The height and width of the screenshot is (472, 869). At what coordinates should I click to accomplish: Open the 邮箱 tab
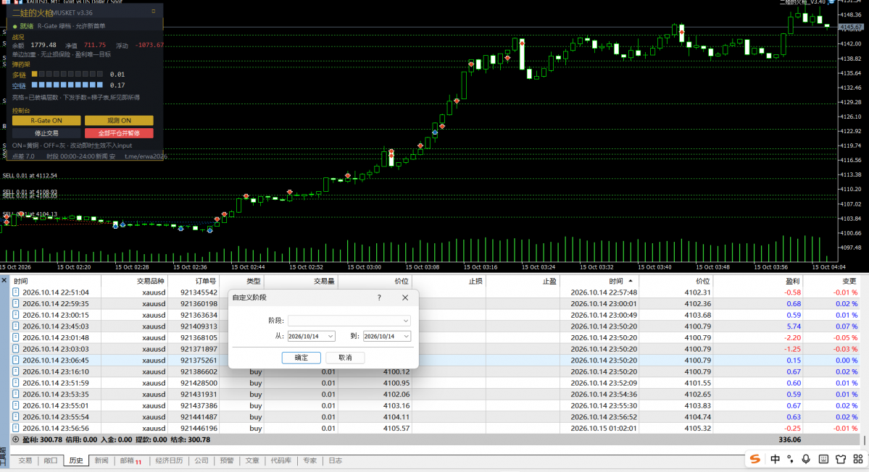[x=130, y=460]
